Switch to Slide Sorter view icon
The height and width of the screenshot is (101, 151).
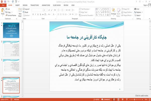118,99
